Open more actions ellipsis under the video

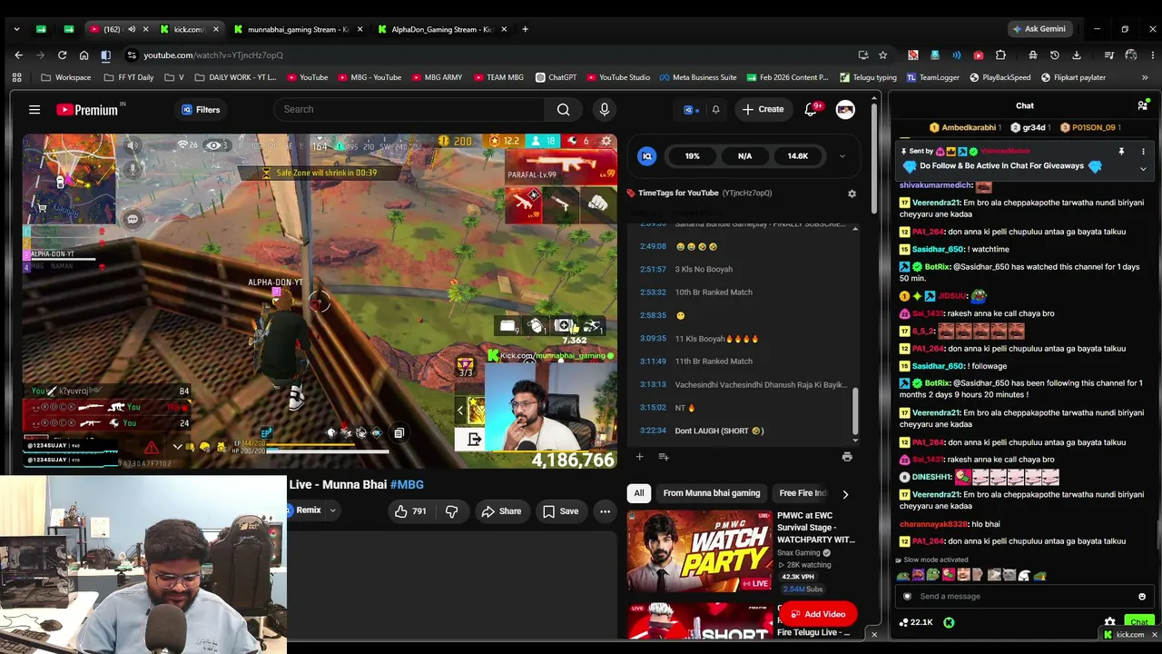(x=605, y=511)
